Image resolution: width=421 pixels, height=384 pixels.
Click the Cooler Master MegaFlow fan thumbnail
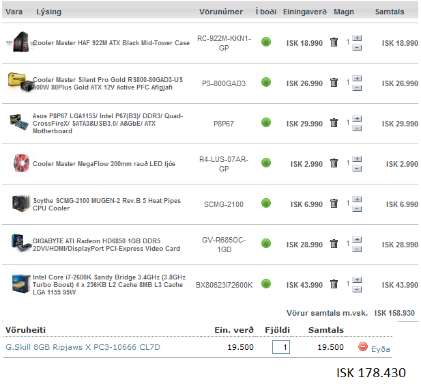[18, 163]
